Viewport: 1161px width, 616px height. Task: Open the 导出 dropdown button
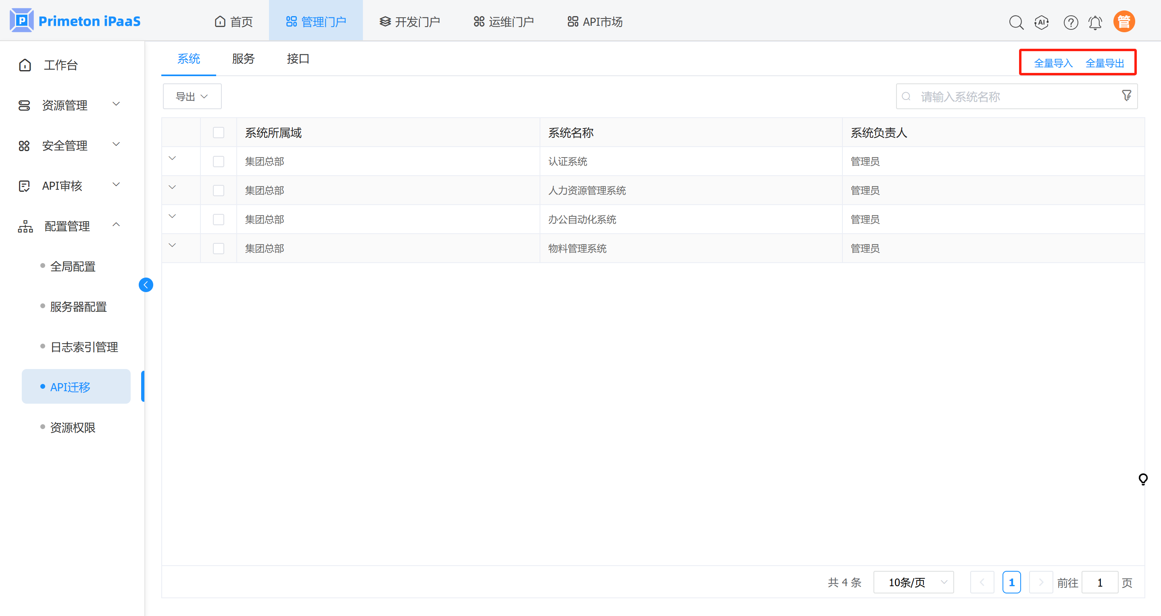(x=192, y=96)
